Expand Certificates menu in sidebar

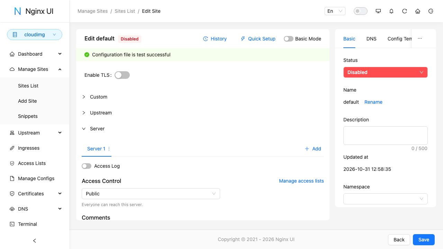pyautogui.click(x=35, y=194)
